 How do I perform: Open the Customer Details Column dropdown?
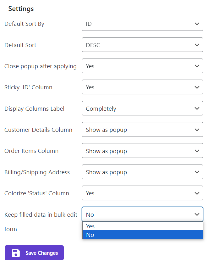pyautogui.click(x=142, y=130)
